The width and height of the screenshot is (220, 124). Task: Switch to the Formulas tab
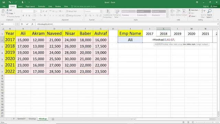(42, 7)
